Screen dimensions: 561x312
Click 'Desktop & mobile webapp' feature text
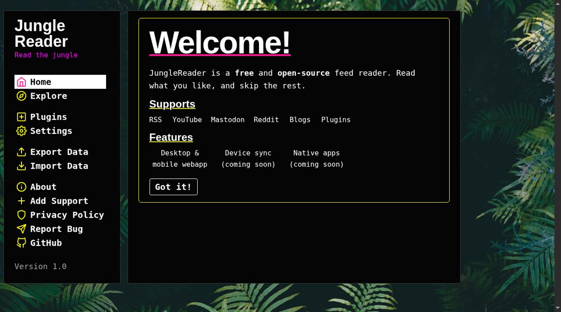tap(180, 159)
